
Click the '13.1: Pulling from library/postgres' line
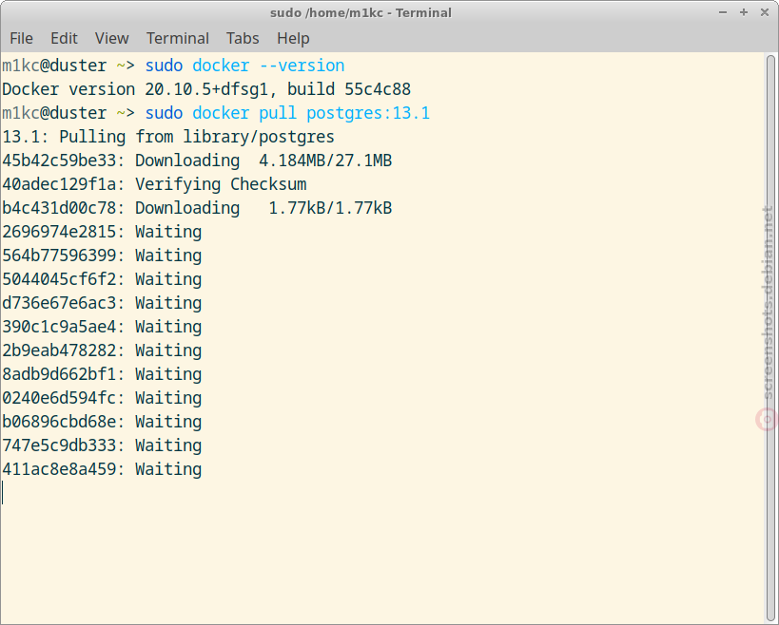168,137
